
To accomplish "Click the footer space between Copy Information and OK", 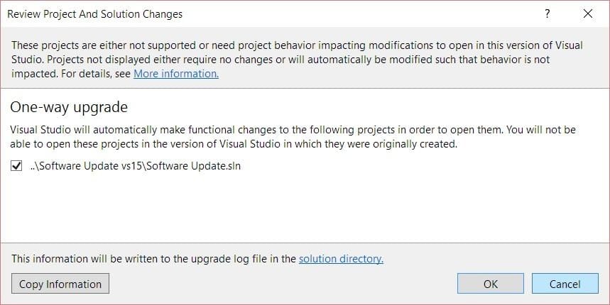I will pyautogui.click(x=283, y=284).
